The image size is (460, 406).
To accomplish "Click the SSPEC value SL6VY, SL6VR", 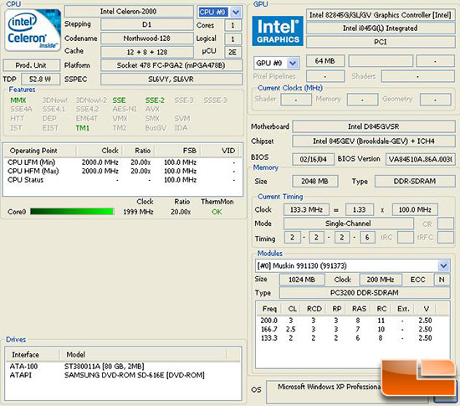I will click(171, 80).
